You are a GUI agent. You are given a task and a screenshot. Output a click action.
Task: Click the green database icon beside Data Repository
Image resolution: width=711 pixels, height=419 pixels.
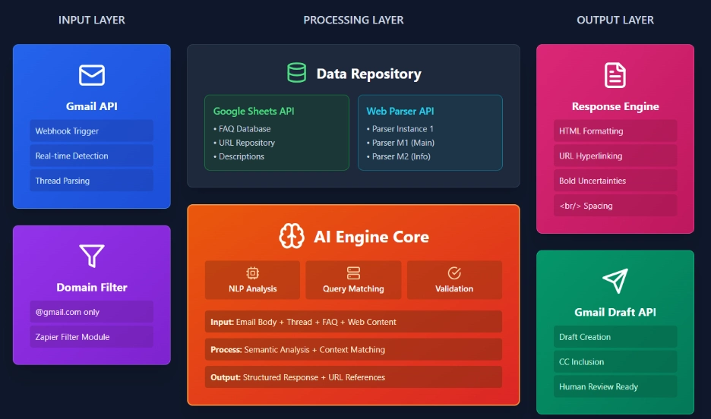(296, 73)
